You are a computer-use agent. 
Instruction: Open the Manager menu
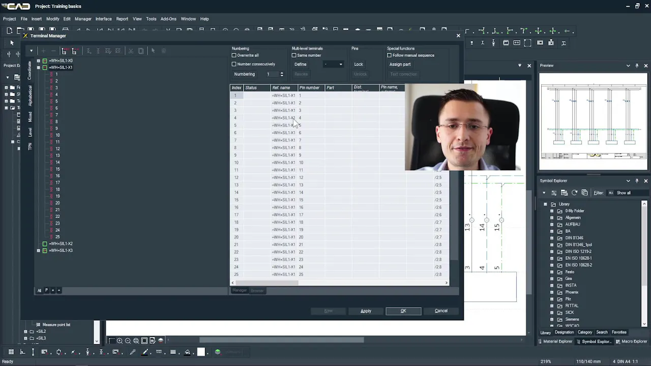point(83,19)
